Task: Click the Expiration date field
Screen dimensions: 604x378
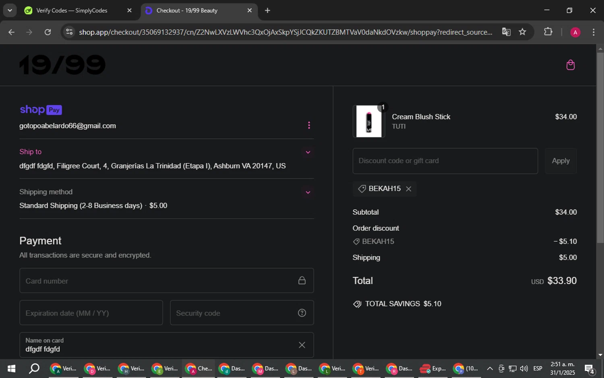Action: tap(91, 313)
